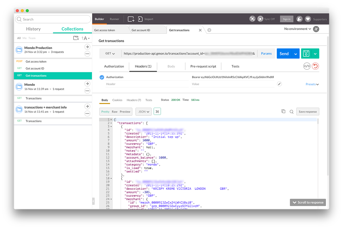The image size is (343, 229).
Task: Open the JSON response format dropdown
Action: click(143, 112)
